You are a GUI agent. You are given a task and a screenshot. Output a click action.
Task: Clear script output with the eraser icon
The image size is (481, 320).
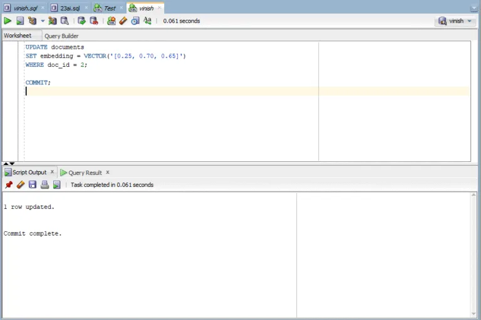(21, 184)
